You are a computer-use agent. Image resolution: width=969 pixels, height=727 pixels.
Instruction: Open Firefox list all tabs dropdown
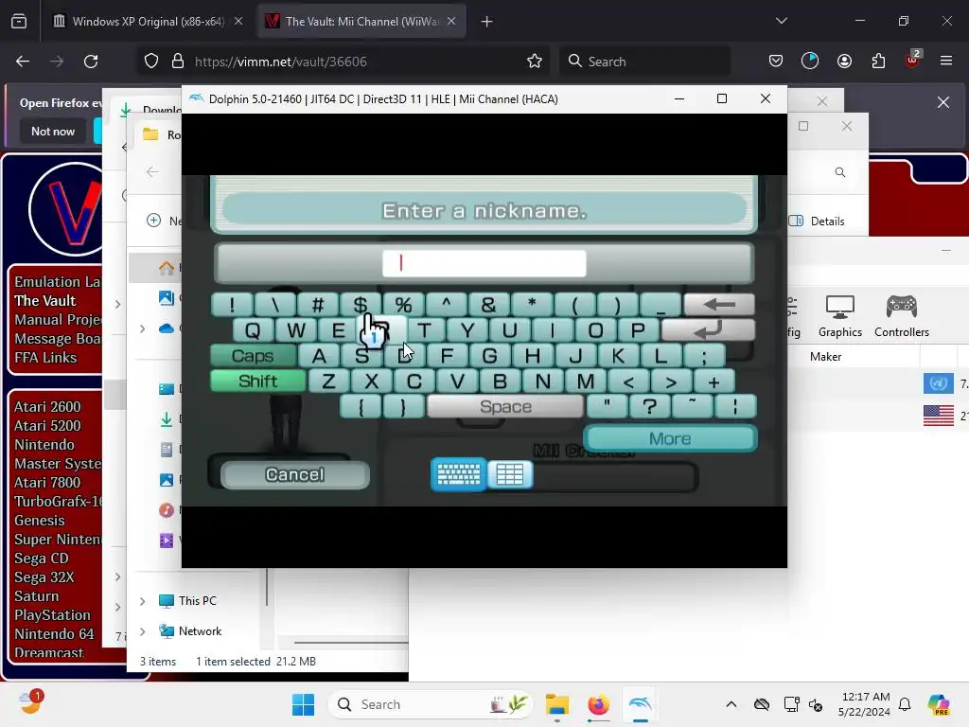click(x=781, y=22)
